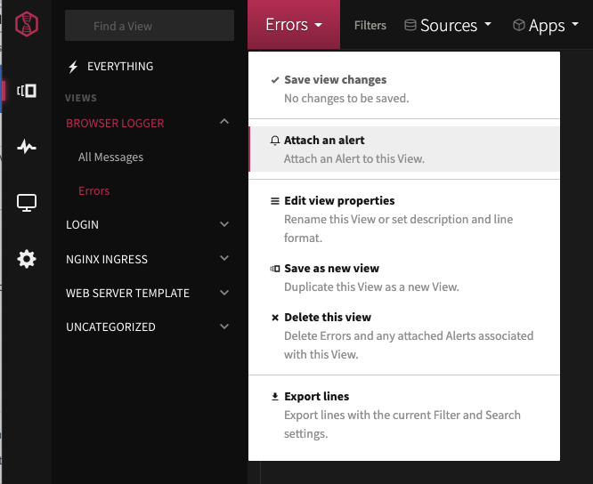Expand the Web Server Template chevron
The width and height of the screenshot is (593, 484).
224,293
